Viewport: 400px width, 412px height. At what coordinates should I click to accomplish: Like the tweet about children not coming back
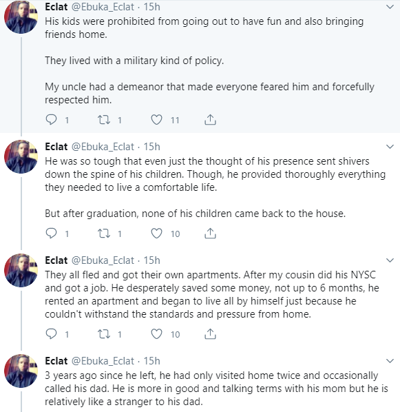156,234
